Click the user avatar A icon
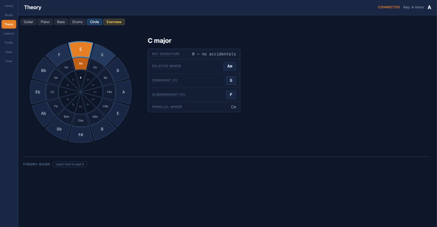437x227 pixels. pos(430,7)
